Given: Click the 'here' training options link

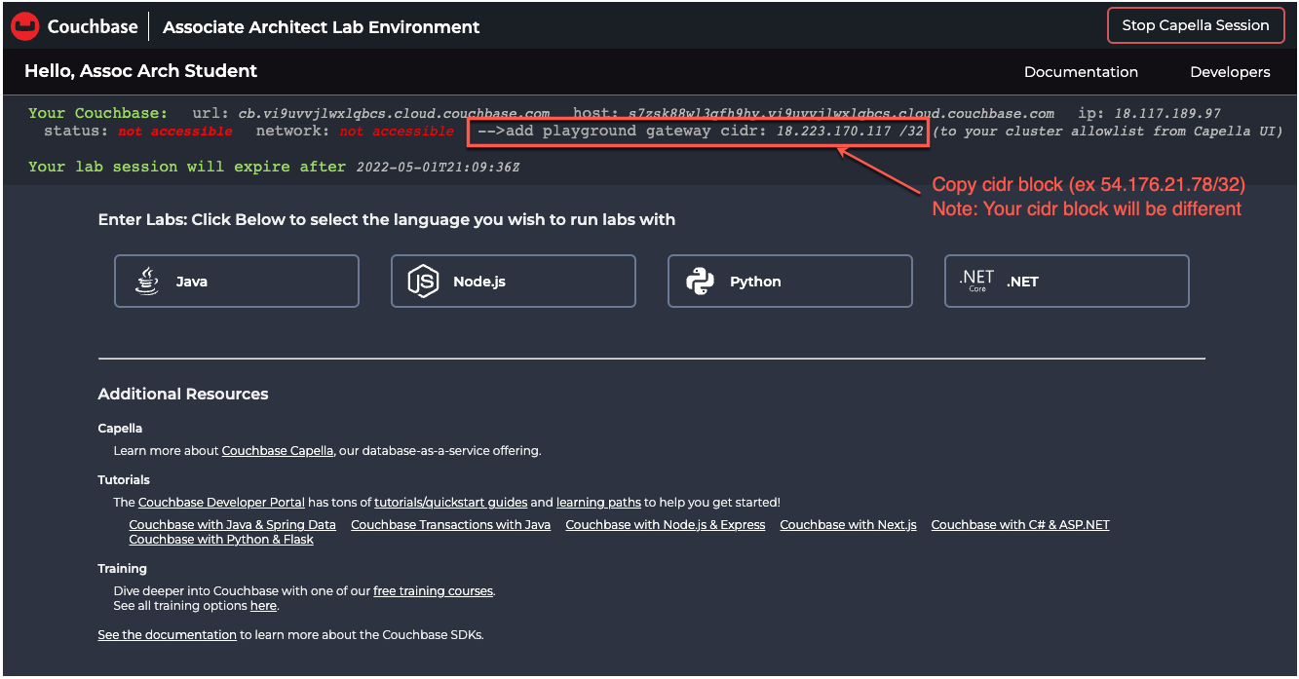Looking at the screenshot, I should coord(263,606).
